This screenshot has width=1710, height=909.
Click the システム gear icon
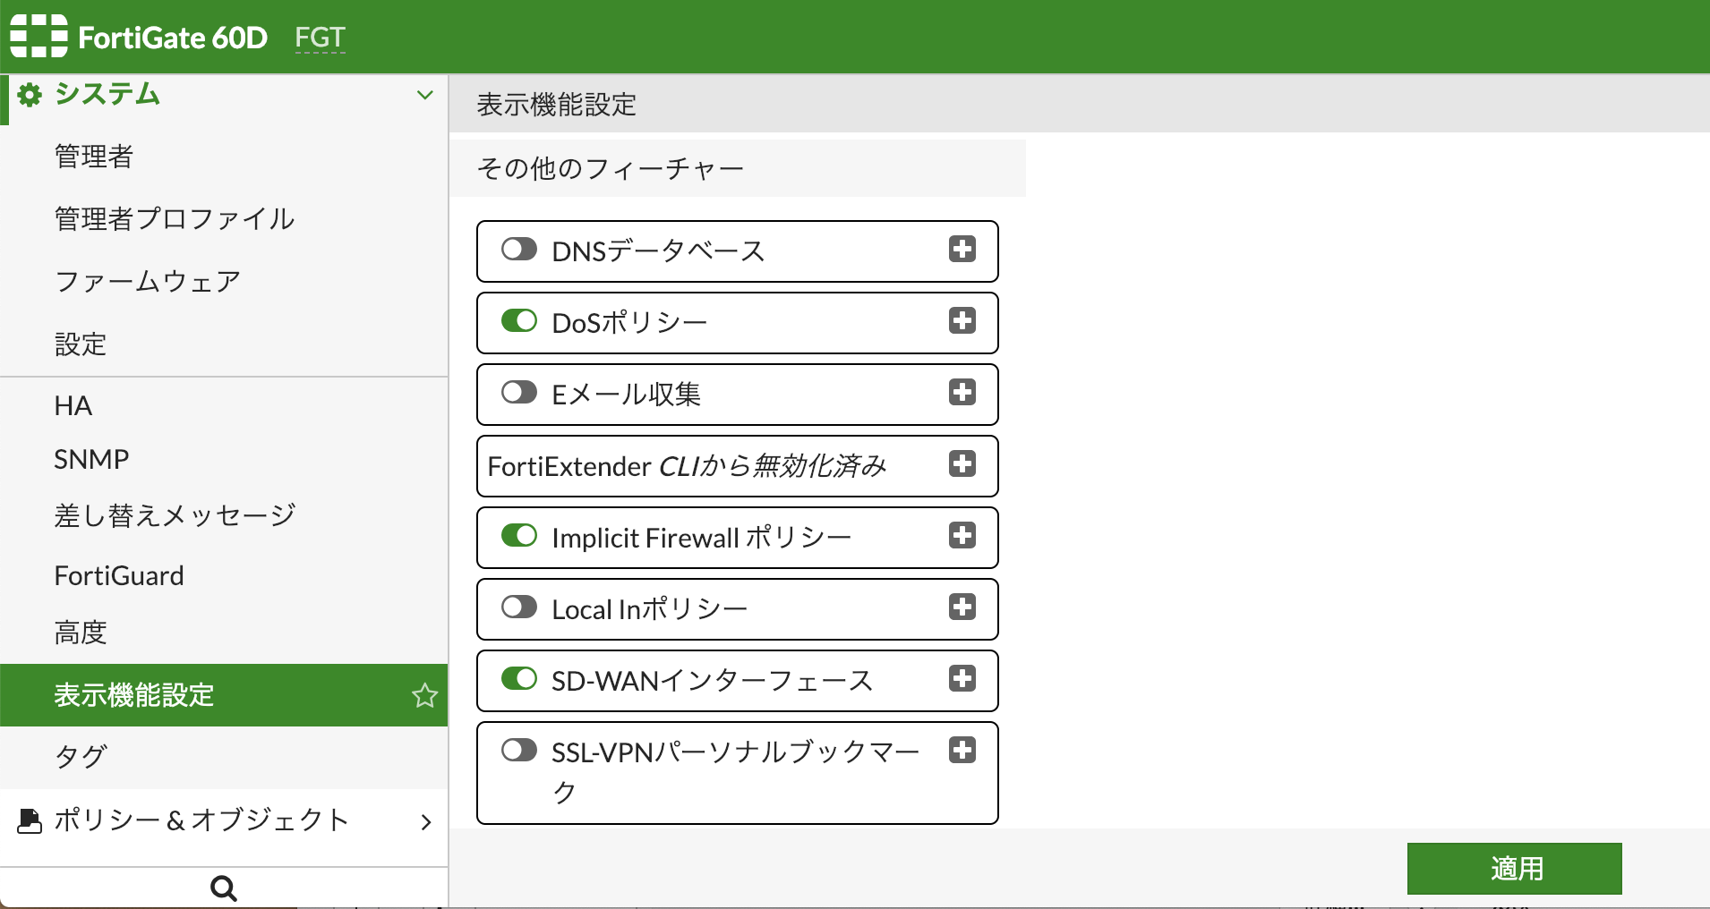[30, 95]
